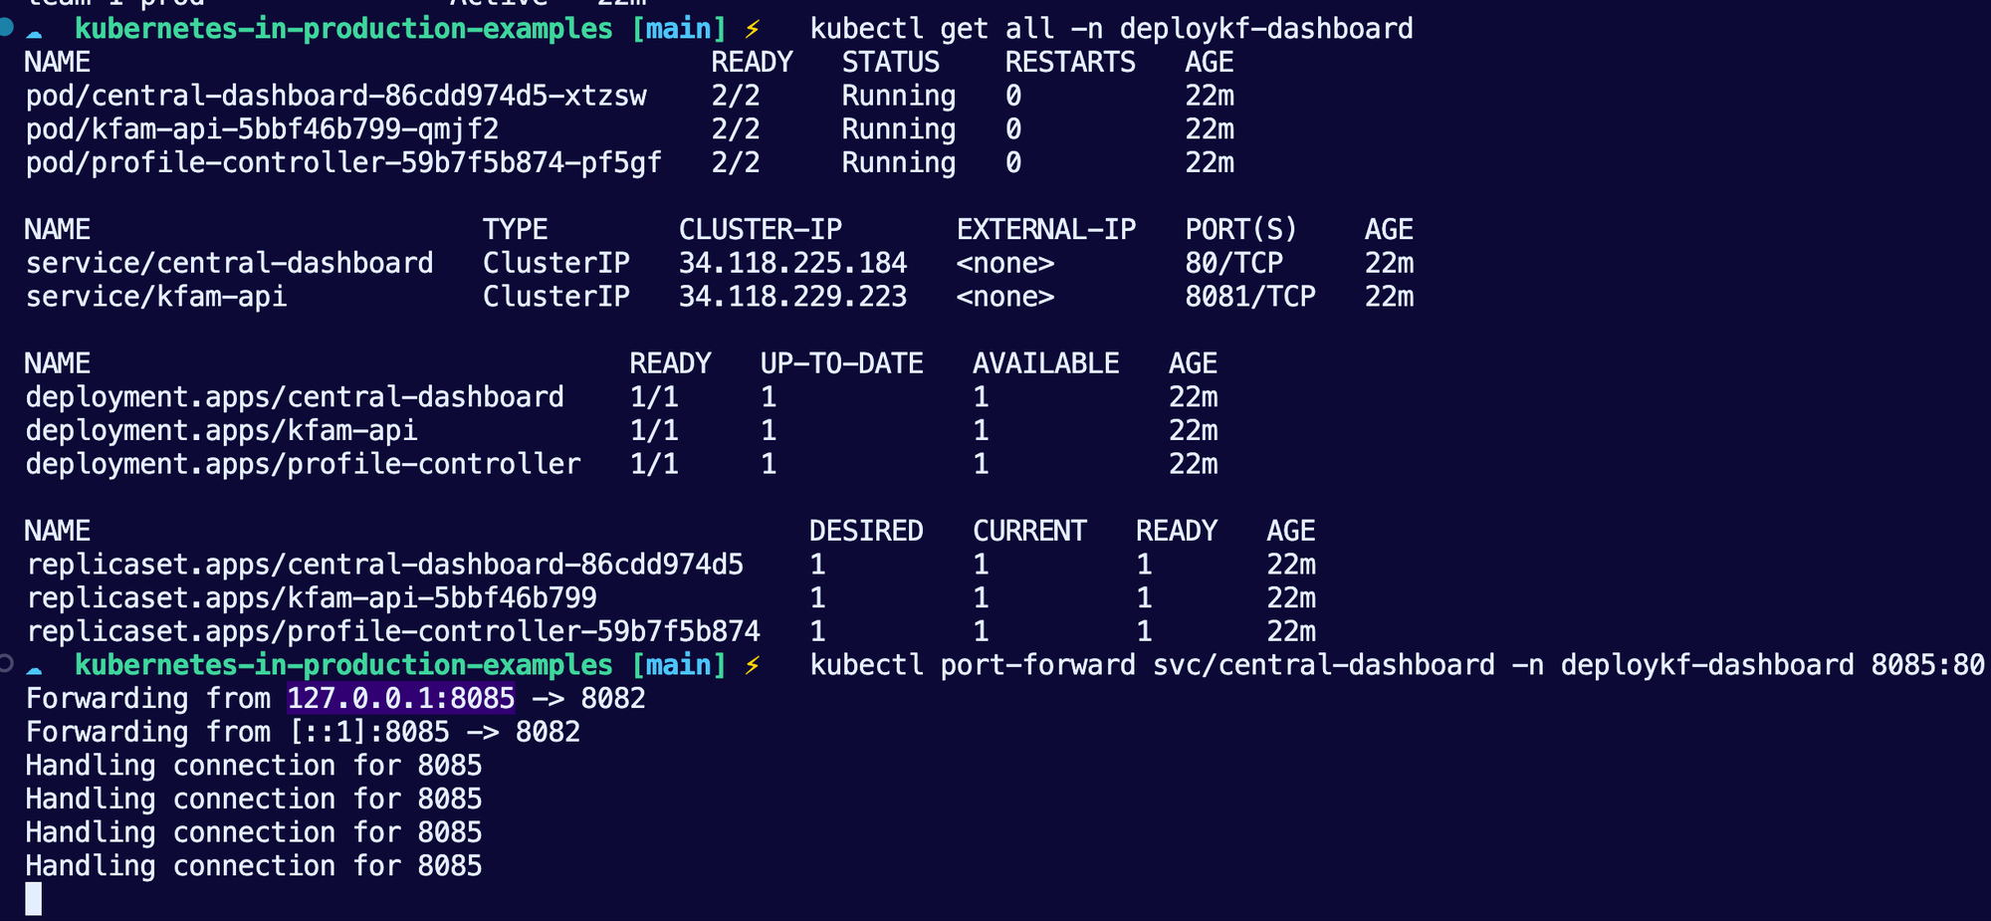Click the lightning bolt before kubectl get all
Image resolution: width=1991 pixels, height=921 pixels.
click(x=753, y=29)
